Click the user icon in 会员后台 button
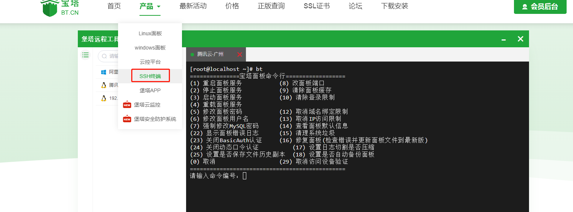The height and width of the screenshot is (212, 573). (x=525, y=7)
